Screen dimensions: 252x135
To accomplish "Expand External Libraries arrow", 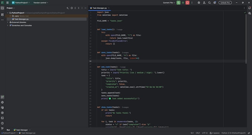I will [8, 22].
